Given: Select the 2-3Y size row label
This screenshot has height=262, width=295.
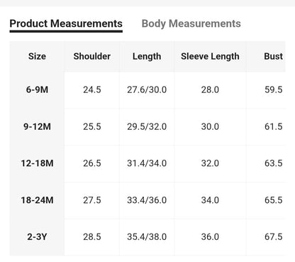Looking at the screenshot, I should click(37, 237).
